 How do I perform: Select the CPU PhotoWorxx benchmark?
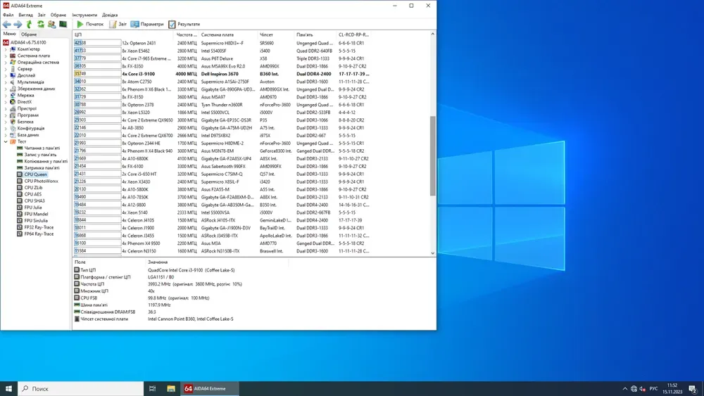(41, 181)
